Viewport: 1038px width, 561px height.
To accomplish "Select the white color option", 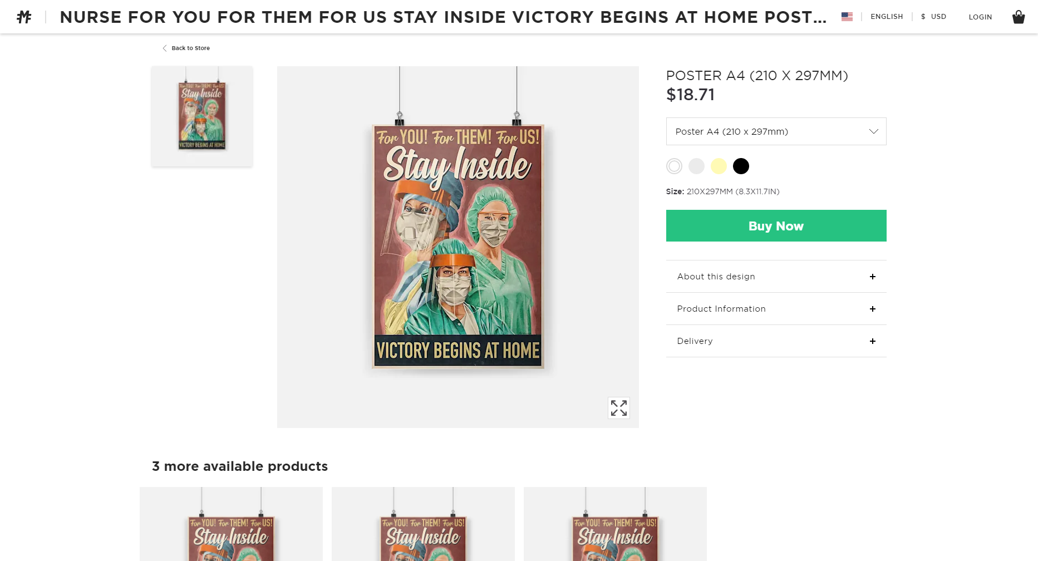I will point(674,166).
